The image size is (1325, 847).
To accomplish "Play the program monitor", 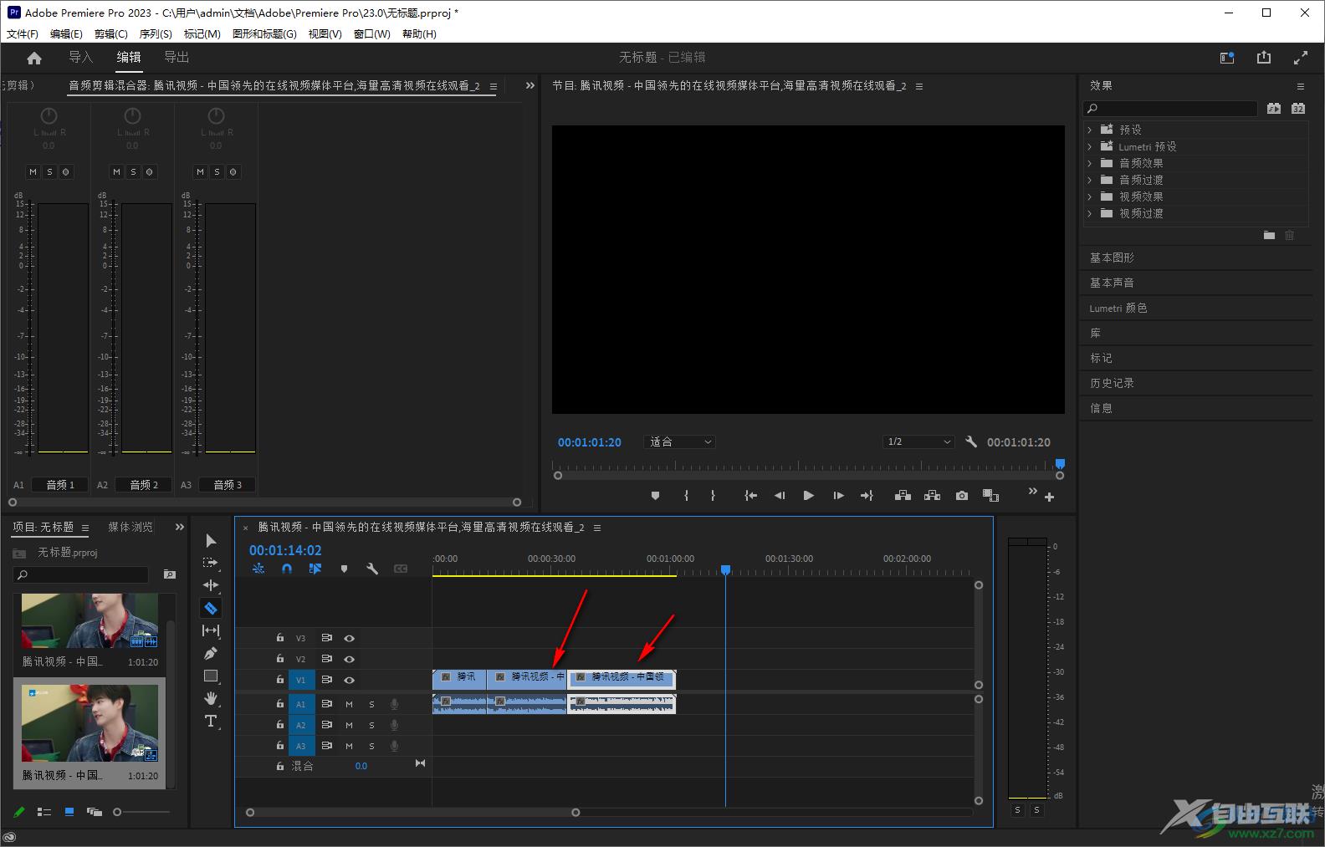I will (808, 496).
